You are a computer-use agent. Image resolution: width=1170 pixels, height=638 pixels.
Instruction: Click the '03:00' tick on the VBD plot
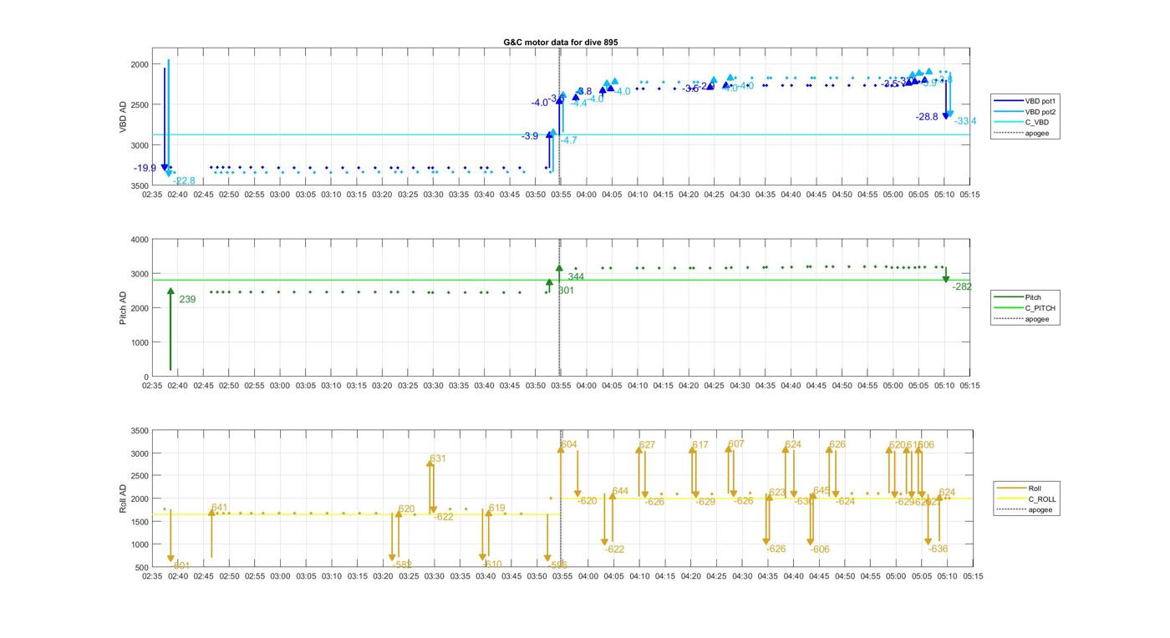pos(279,195)
